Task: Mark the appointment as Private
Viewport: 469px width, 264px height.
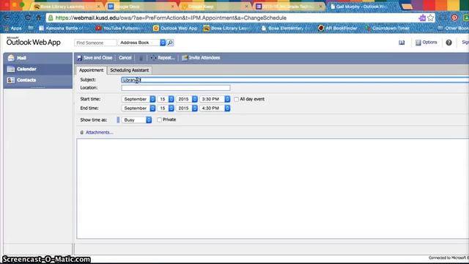Action: point(160,120)
